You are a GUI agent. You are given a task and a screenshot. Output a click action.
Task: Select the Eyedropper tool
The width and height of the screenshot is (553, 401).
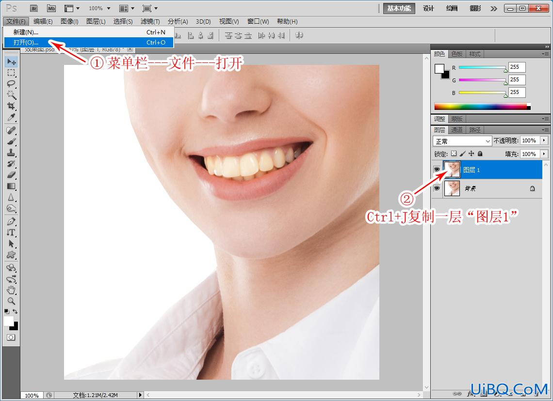point(11,117)
